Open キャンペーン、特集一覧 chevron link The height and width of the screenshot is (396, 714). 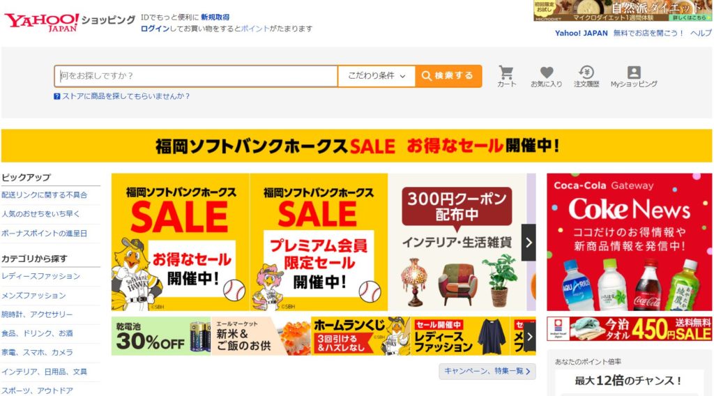(487, 372)
